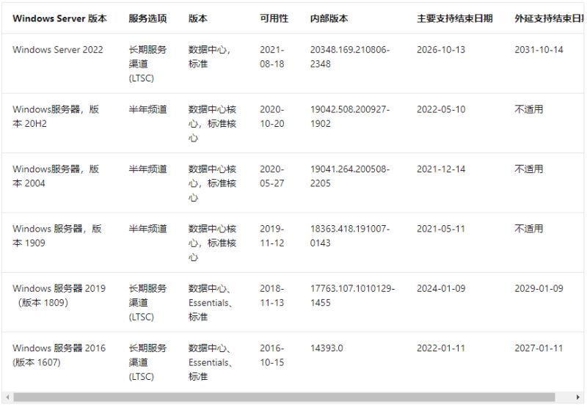Click mainstream end date '2021-05-11'
Viewport: 587px width, 407px height.
441,229
